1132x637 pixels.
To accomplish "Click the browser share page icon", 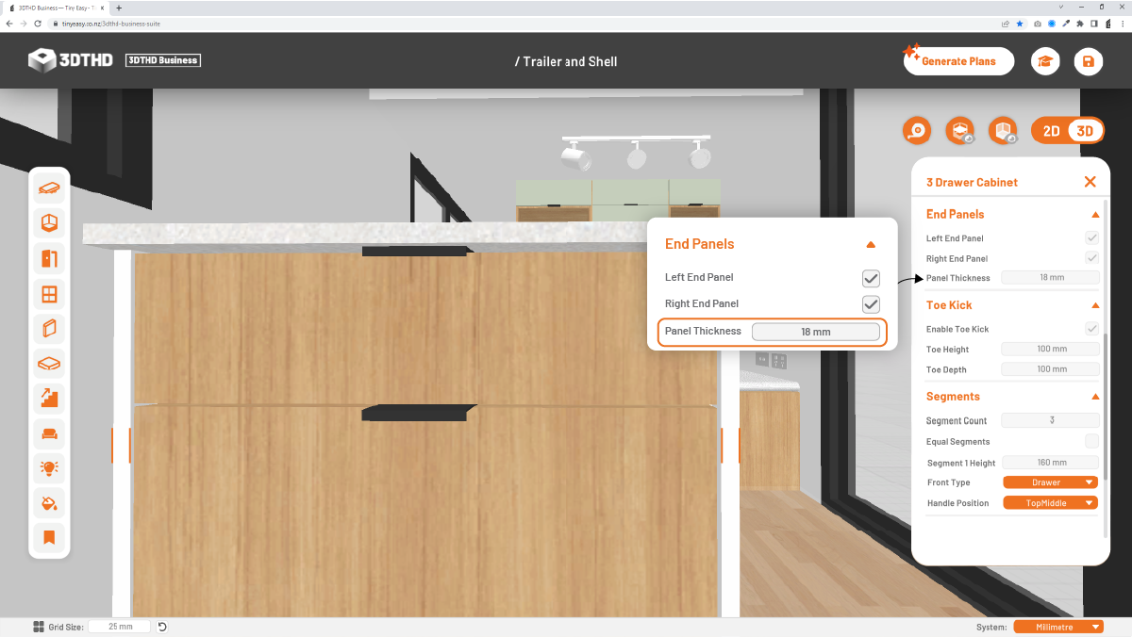I will 1005,23.
